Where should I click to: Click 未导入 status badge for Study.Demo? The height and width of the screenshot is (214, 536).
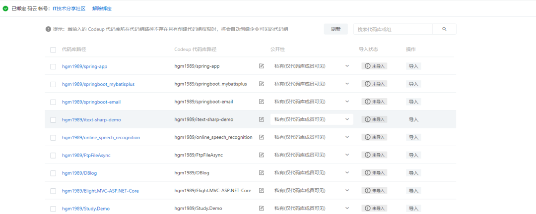374,208
